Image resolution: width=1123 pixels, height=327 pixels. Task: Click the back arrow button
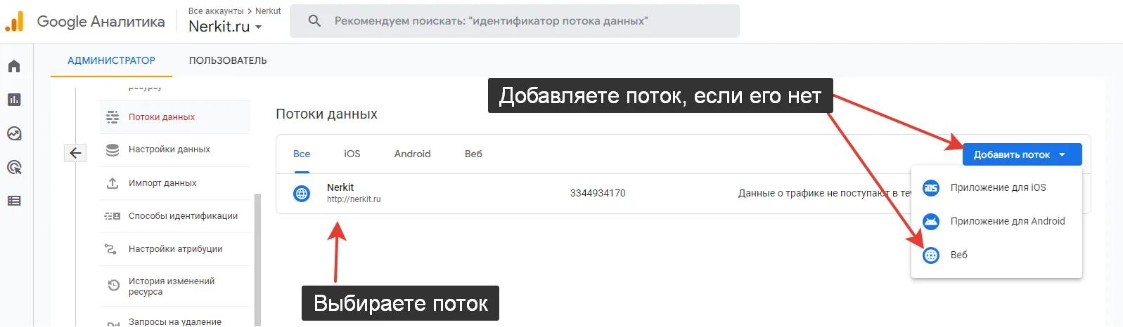coord(75,153)
